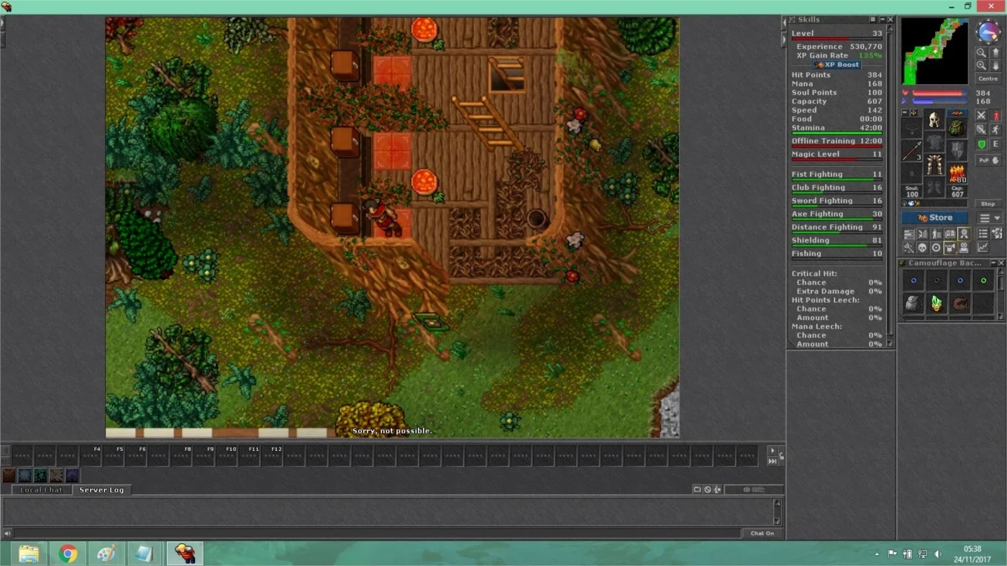Screen dimensions: 1007x566
Task: Toggle chase mode (running figure)
Action: click(996, 129)
